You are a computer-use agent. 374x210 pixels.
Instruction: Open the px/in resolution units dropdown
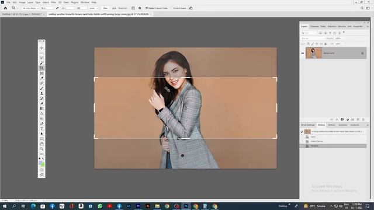pyautogui.click(x=93, y=8)
